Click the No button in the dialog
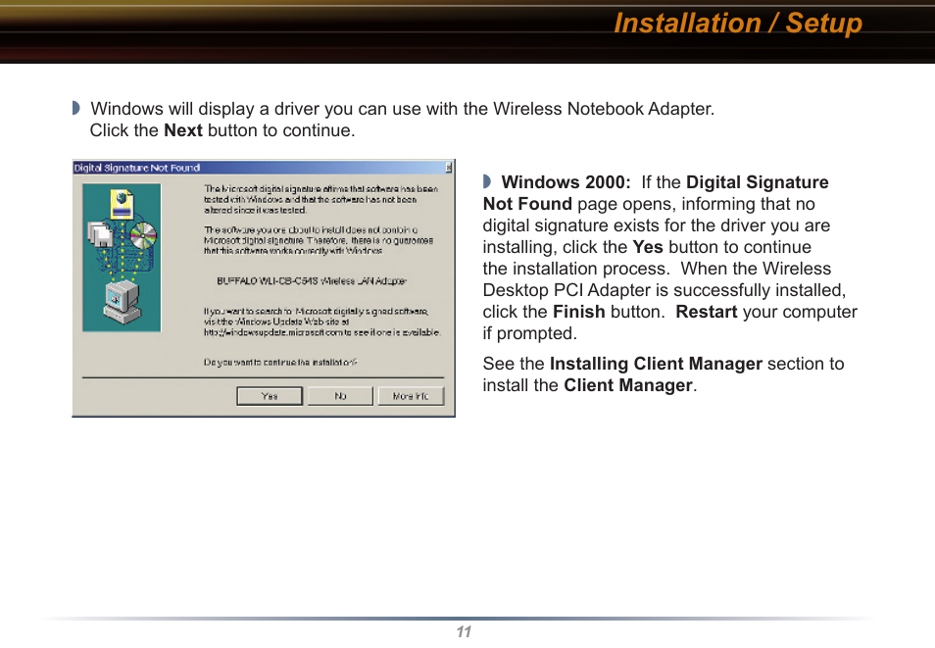 point(340,396)
